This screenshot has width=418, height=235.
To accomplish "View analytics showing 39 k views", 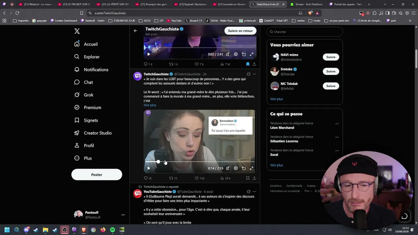I will click(225, 178).
